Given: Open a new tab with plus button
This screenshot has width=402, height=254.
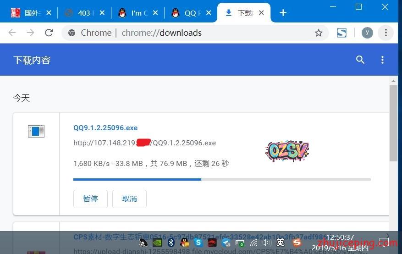Looking at the screenshot, I should [x=283, y=13].
